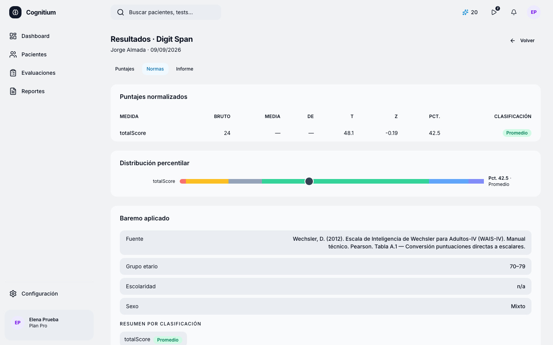Click the MEDIDA column header
The image size is (553, 345).
point(129,117)
